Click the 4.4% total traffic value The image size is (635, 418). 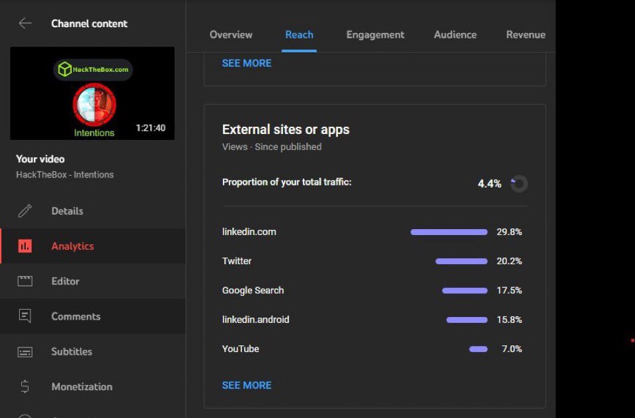[x=489, y=184]
